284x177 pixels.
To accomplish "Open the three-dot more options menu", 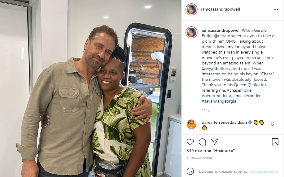I will coord(276,10).
